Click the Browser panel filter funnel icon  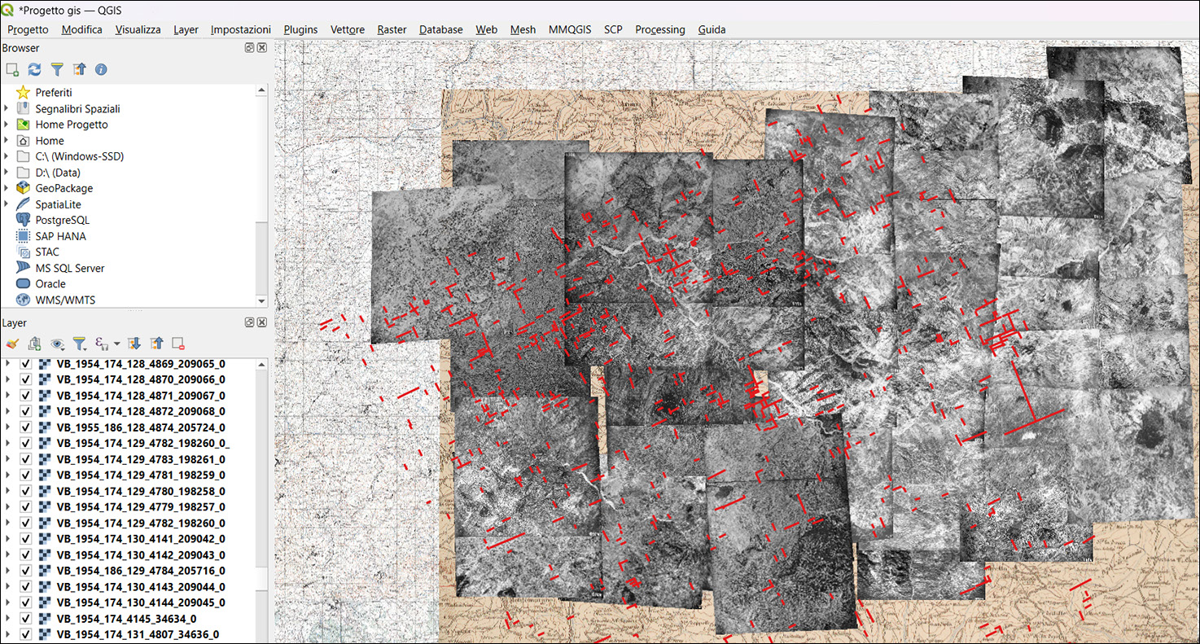click(x=56, y=70)
